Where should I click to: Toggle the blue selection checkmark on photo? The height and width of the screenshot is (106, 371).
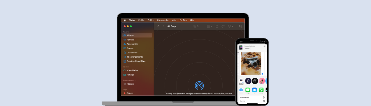pos(262,74)
